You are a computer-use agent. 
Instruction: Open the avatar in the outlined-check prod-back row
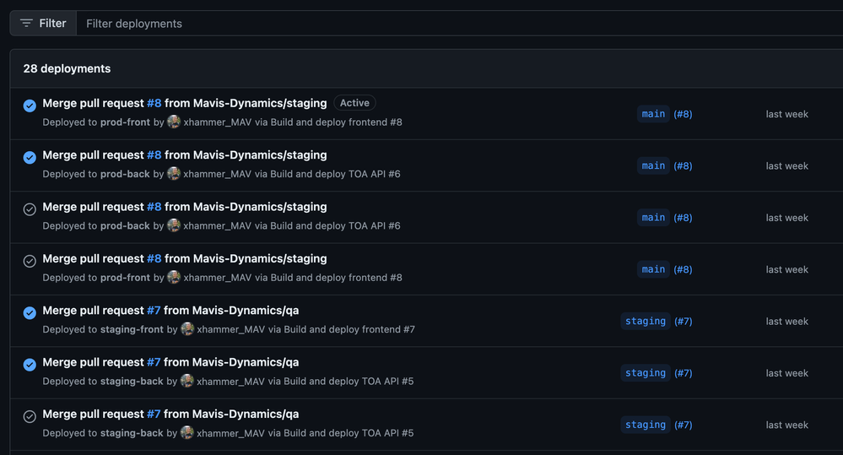(174, 225)
